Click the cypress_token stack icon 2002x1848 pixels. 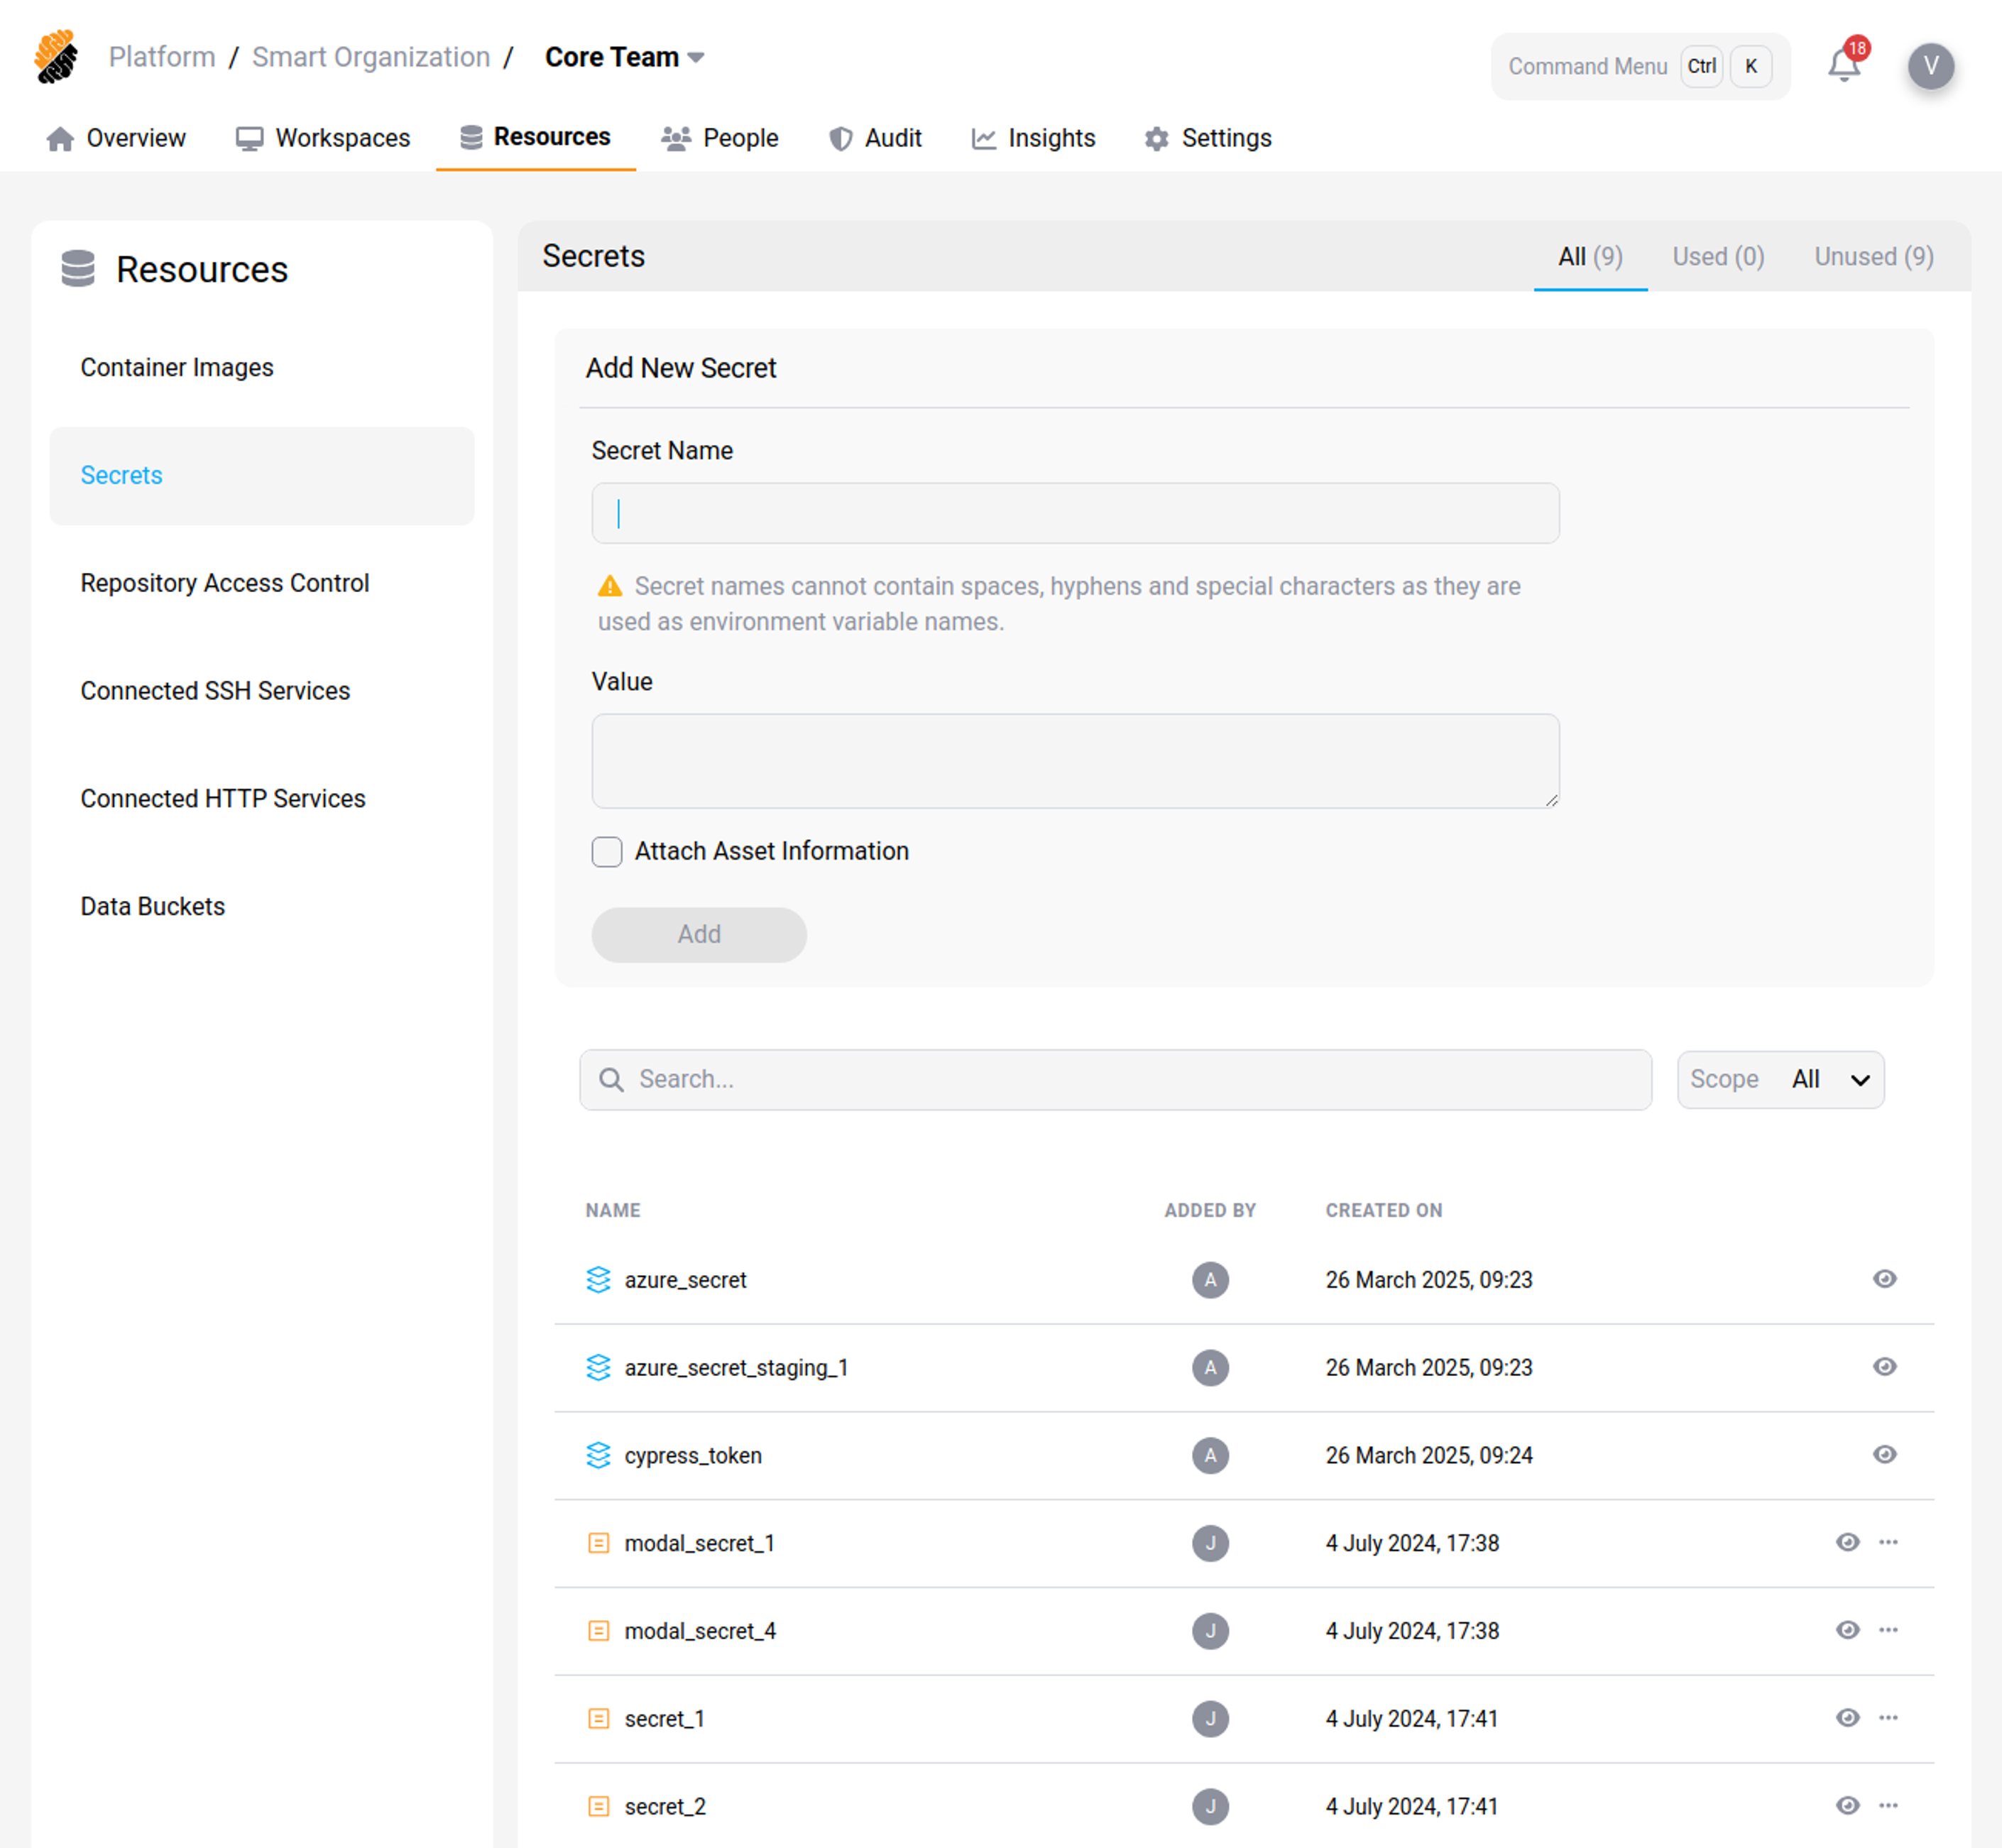pyautogui.click(x=598, y=1456)
